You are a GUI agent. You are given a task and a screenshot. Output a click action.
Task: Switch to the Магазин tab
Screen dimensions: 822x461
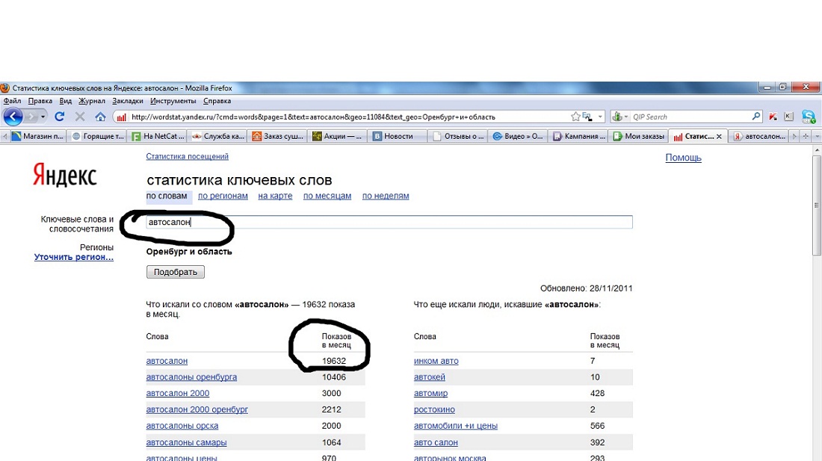pos(38,136)
